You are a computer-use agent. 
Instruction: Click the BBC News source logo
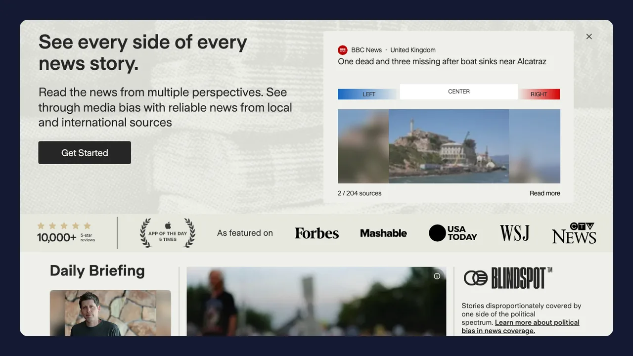(343, 50)
